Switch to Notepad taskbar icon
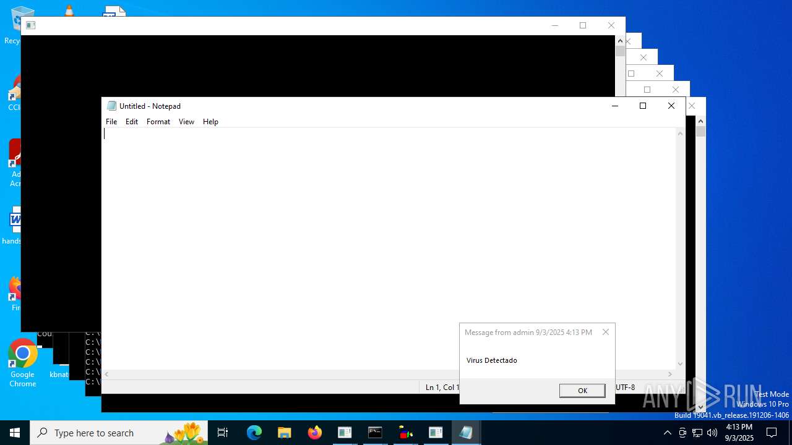Screen dimensions: 792x445 pos(466,433)
